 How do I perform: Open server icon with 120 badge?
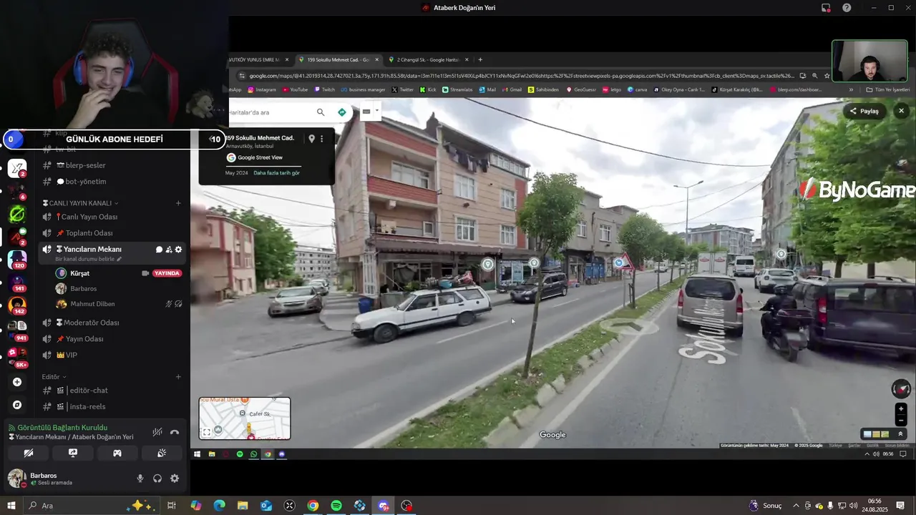pos(17,259)
